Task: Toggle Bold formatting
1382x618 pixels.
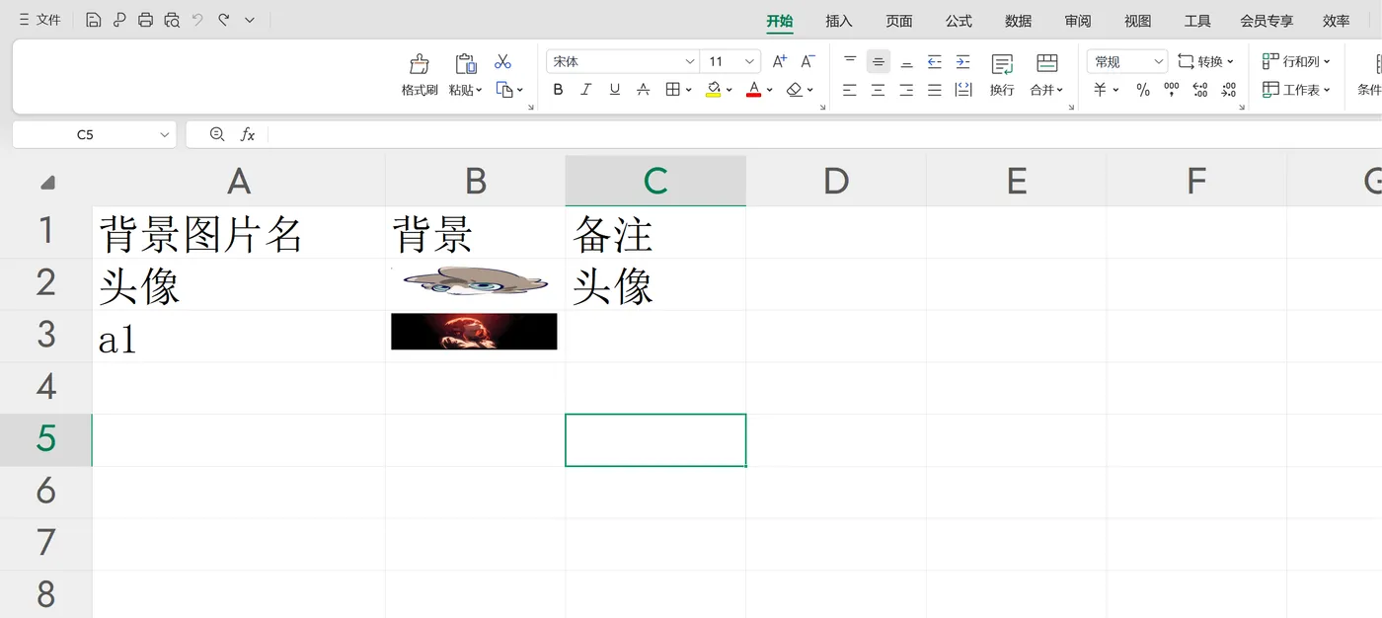Action: [558, 90]
